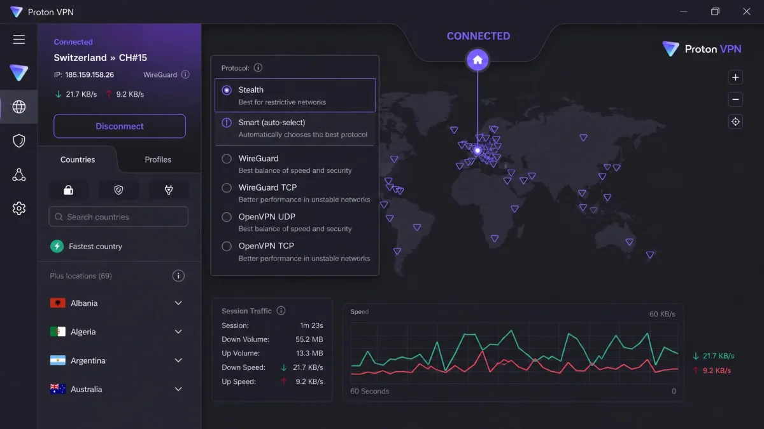Image resolution: width=764 pixels, height=429 pixels.
Task: Switch to the Profiles tab
Action: coord(158,160)
